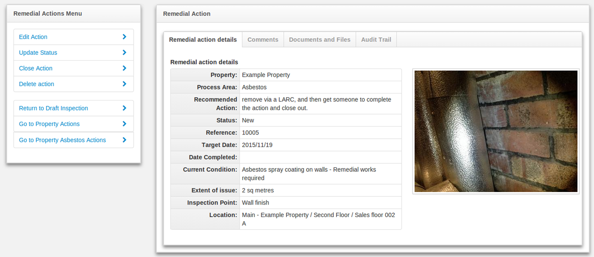Image resolution: width=594 pixels, height=257 pixels.
Task: Select the Update Status menu entry
Action: tap(38, 53)
